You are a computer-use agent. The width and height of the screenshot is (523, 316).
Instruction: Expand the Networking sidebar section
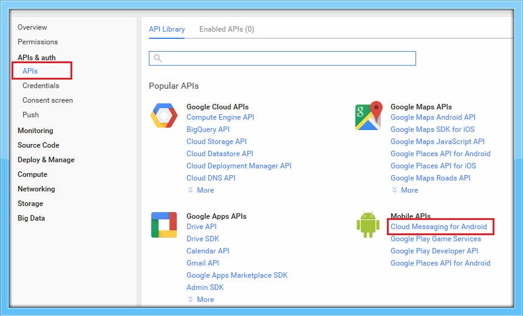tap(36, 189)
